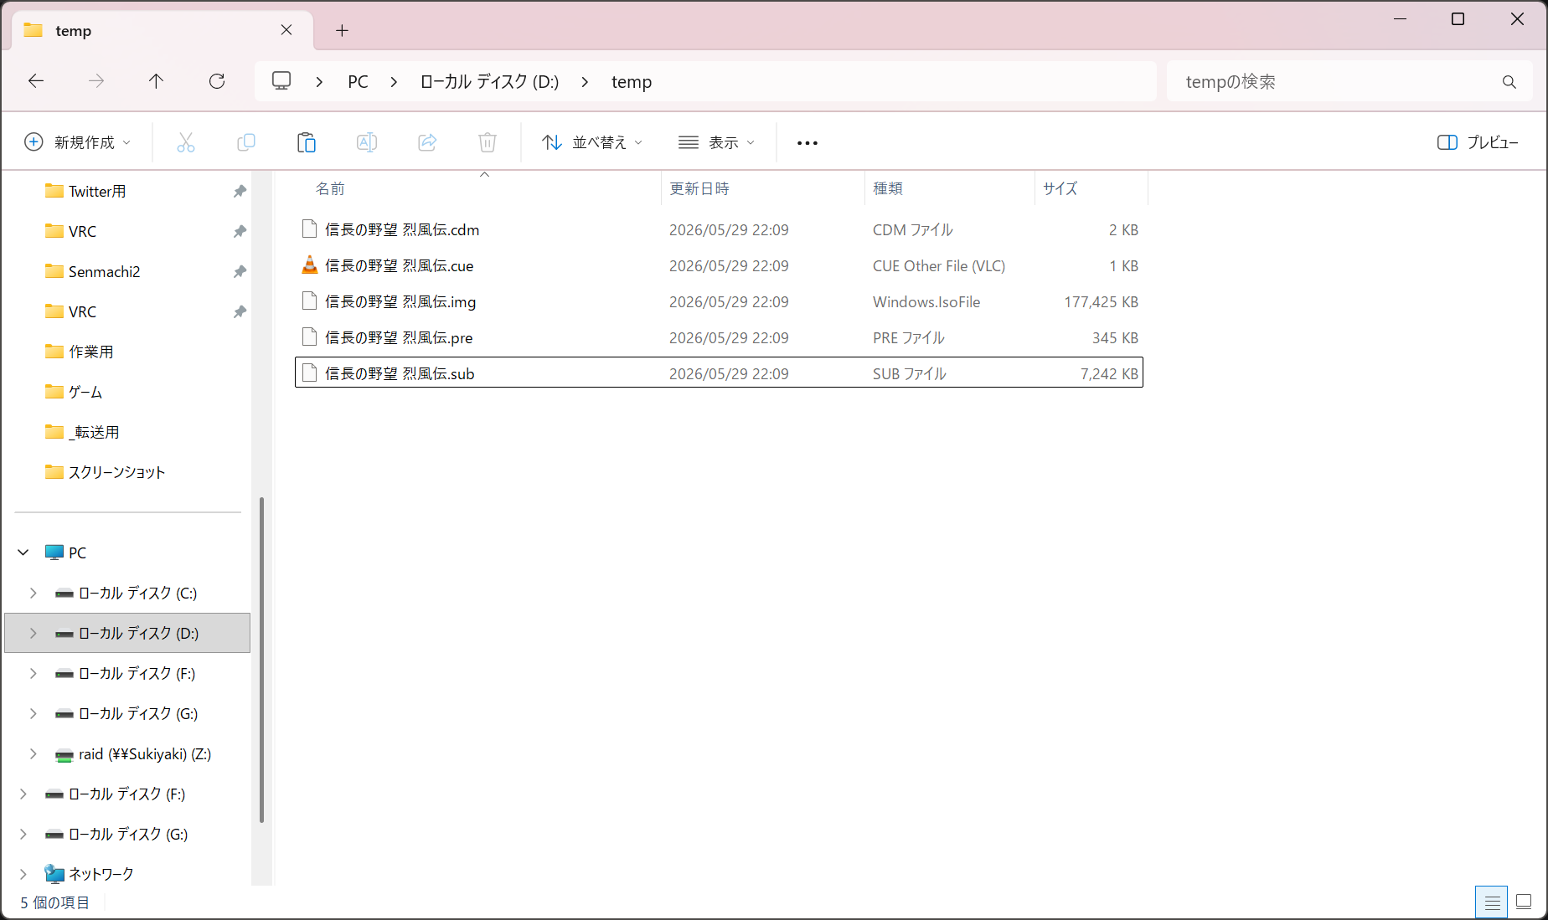The image size is (1548, 920).
Task: Select the temp tab
Action: tap(163, 31)
